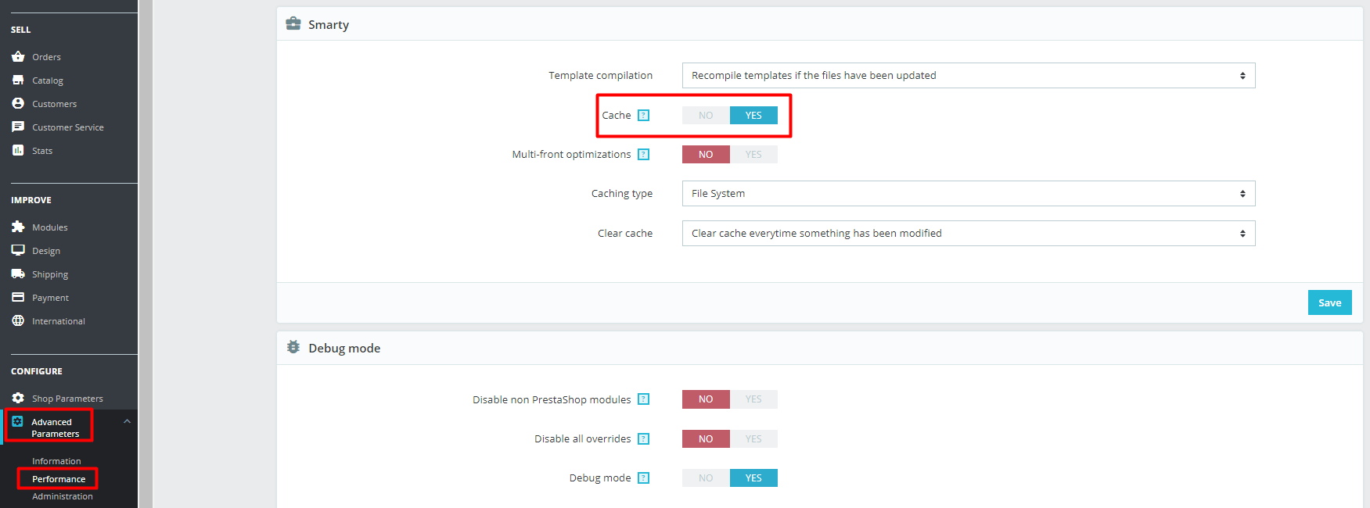Click the Customers person icon

click(x=18, y=103)
